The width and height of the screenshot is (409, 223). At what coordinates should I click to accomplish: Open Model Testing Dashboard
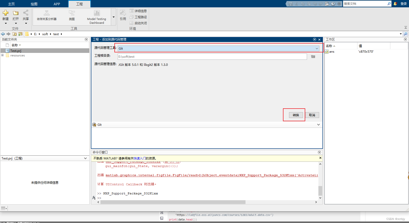point(97,17)
